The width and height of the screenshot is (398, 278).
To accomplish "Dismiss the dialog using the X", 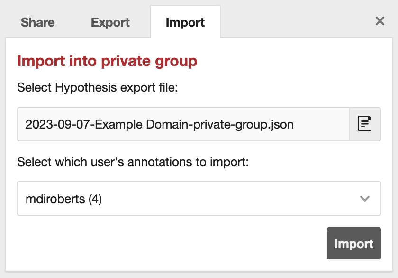I will click(x=380, y=21).
